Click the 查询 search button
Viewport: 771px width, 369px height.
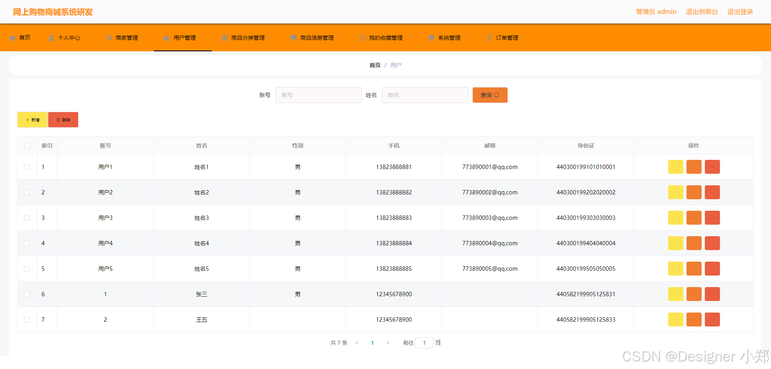490,95
